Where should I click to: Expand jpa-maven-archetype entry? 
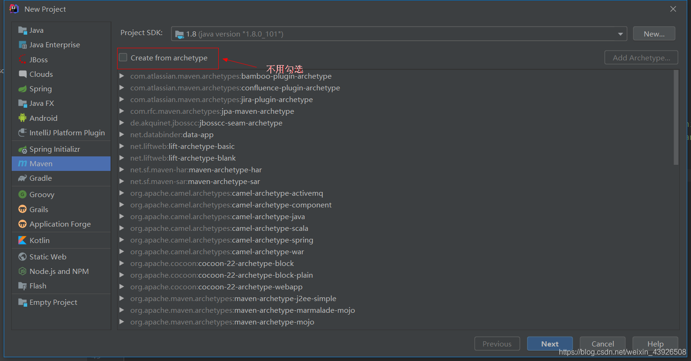(122, 111)
